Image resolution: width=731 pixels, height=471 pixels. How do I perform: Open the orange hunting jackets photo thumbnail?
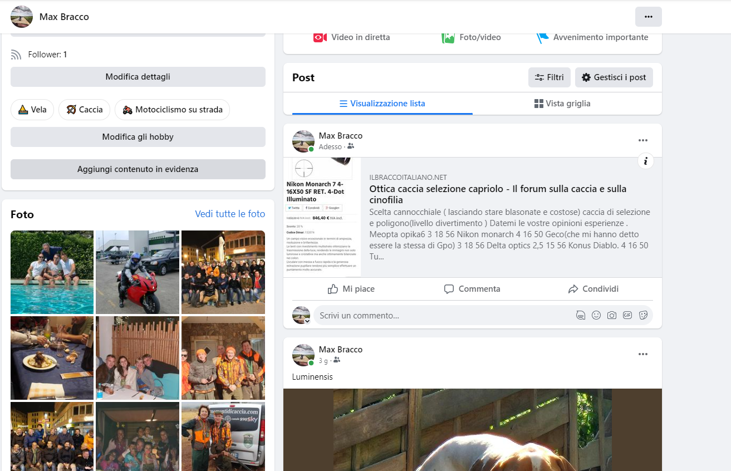pos(223,358)
